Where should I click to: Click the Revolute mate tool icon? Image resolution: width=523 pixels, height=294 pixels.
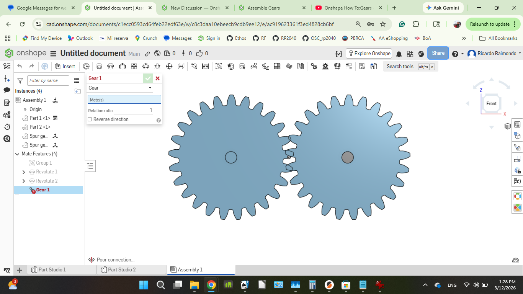(x=111, y=66)
